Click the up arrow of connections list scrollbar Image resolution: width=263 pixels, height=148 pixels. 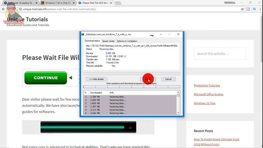tap(178, 92)
